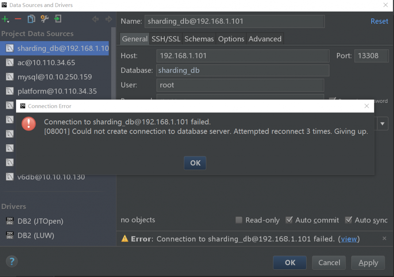Click the data sources list scrollbar
This screenshot has height=277, width=394.
(114, 64)
